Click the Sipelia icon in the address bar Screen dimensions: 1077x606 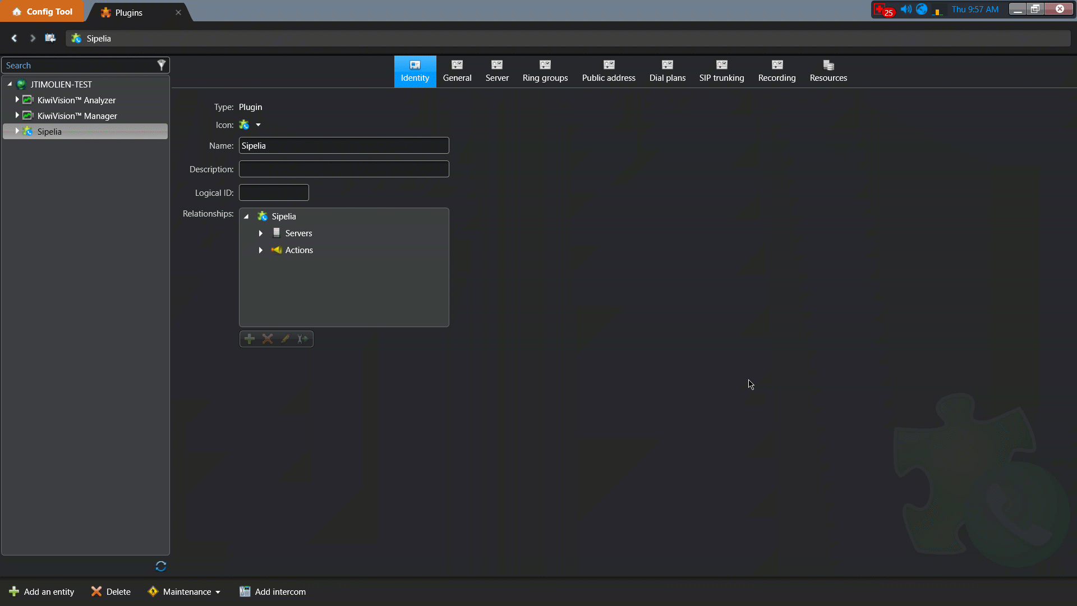76,38
